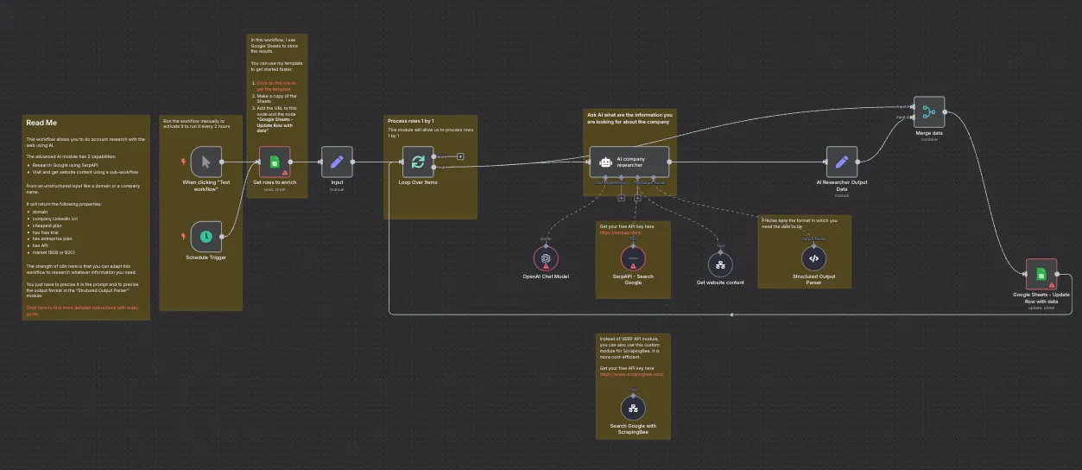
Task: Click 'Get your free API key here' in SerpAPI note
Action: coord(627,226)
